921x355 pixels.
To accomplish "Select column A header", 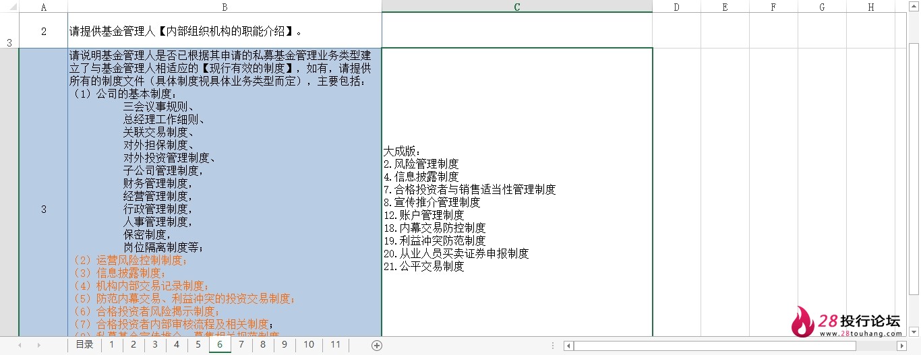I will click(44, 7).
